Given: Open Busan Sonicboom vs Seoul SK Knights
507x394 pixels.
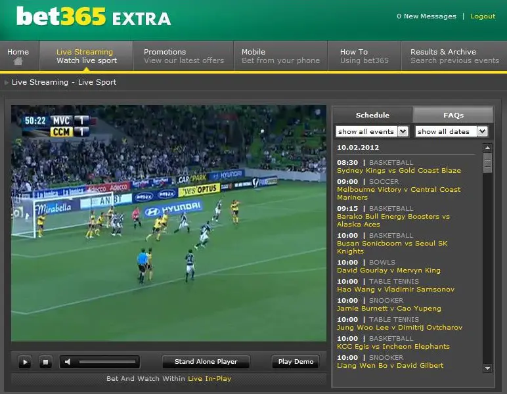Looking at the screenshot, I should [x=392, y=248].
